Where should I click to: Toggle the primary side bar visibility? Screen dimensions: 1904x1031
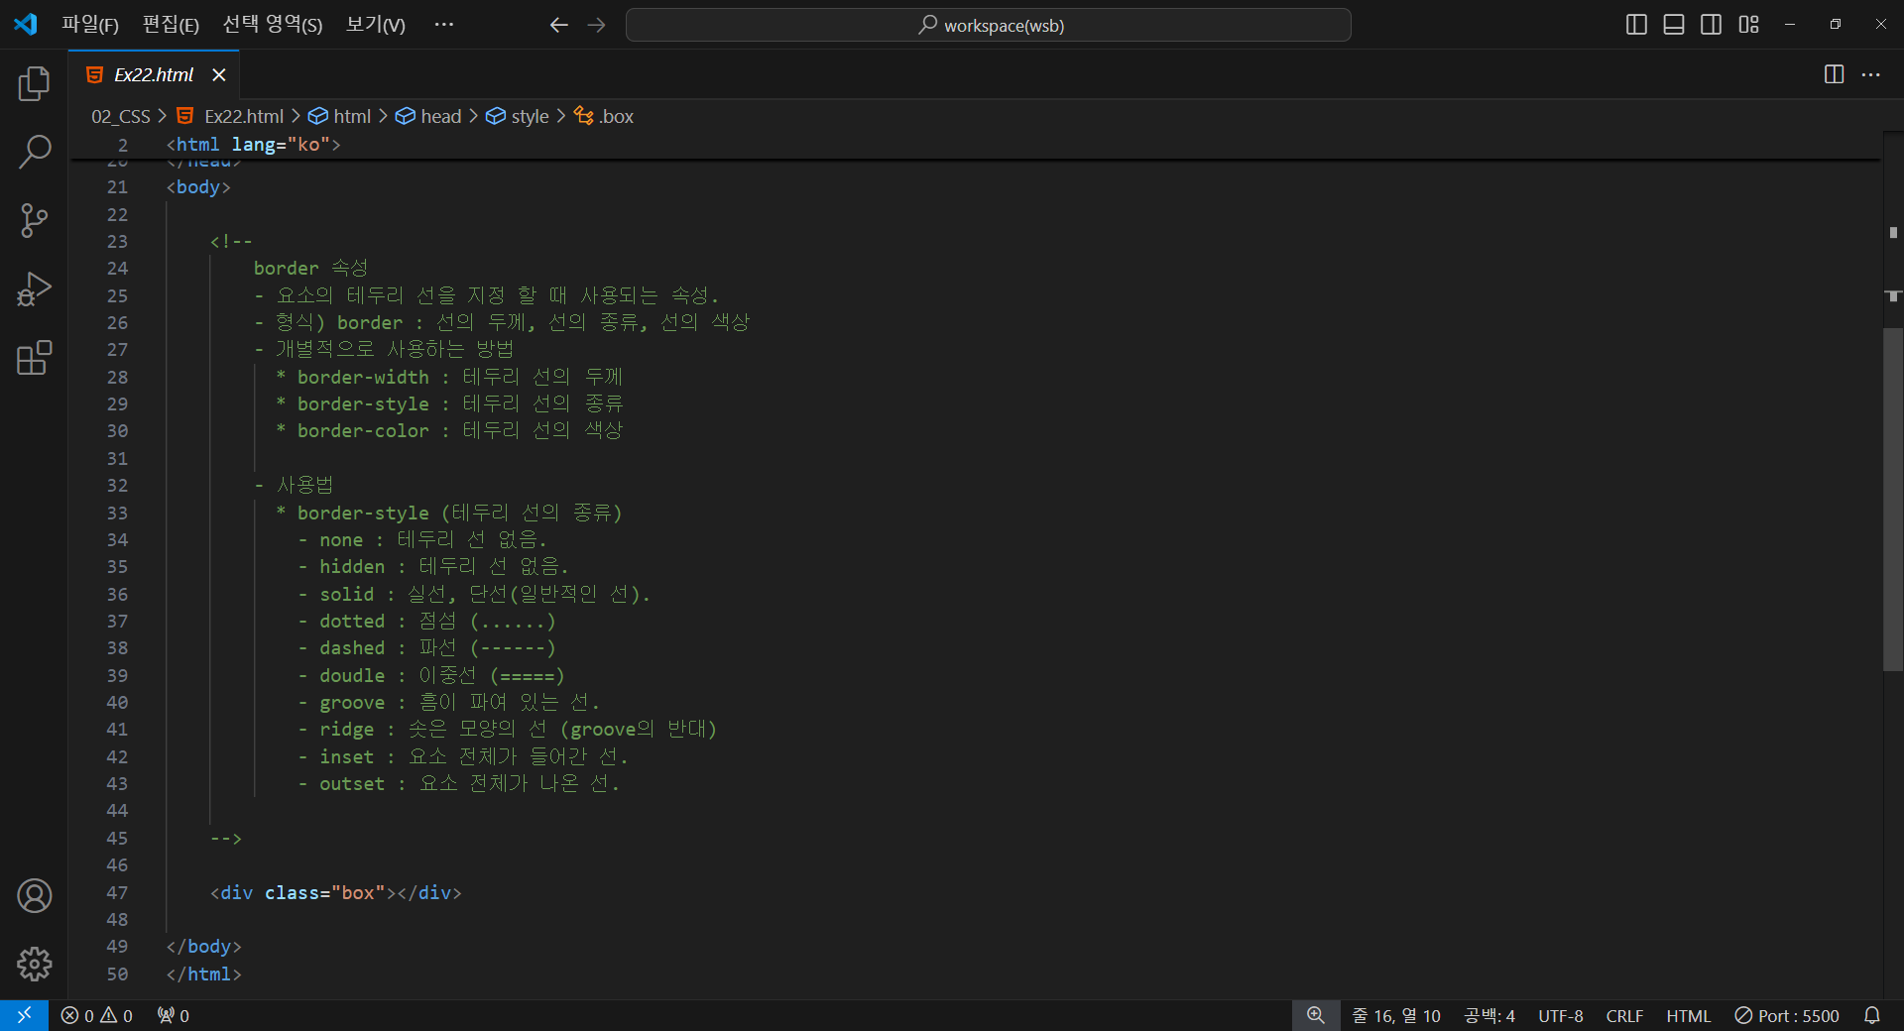click(x=1636, y=25)
